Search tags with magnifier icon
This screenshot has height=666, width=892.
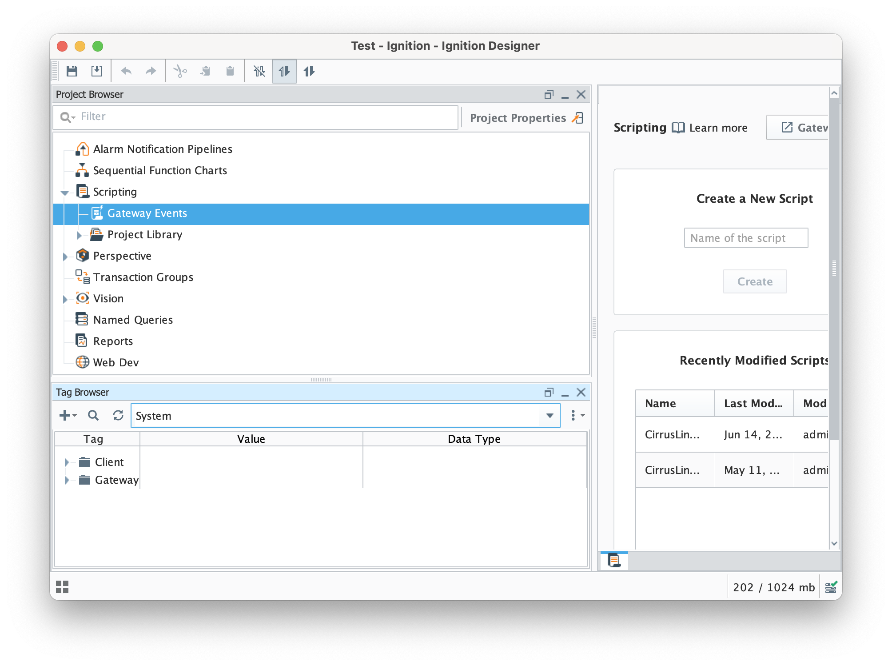93,415
